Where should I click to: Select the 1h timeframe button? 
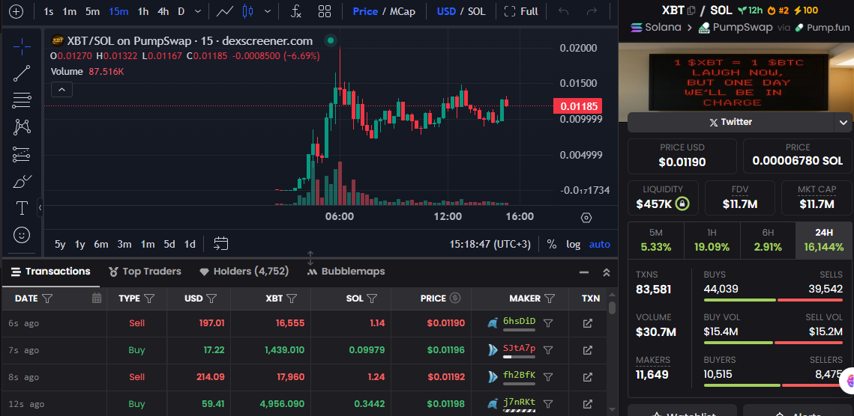click(x=142, y=11)
